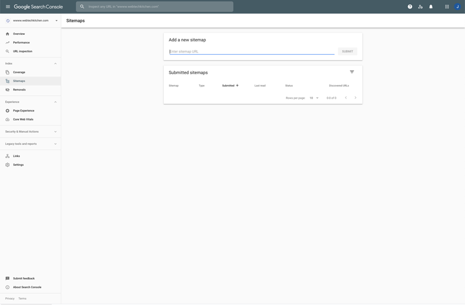Open the navigation menu hamburger icon
The image size is (465, 305).
coord(6,5)
